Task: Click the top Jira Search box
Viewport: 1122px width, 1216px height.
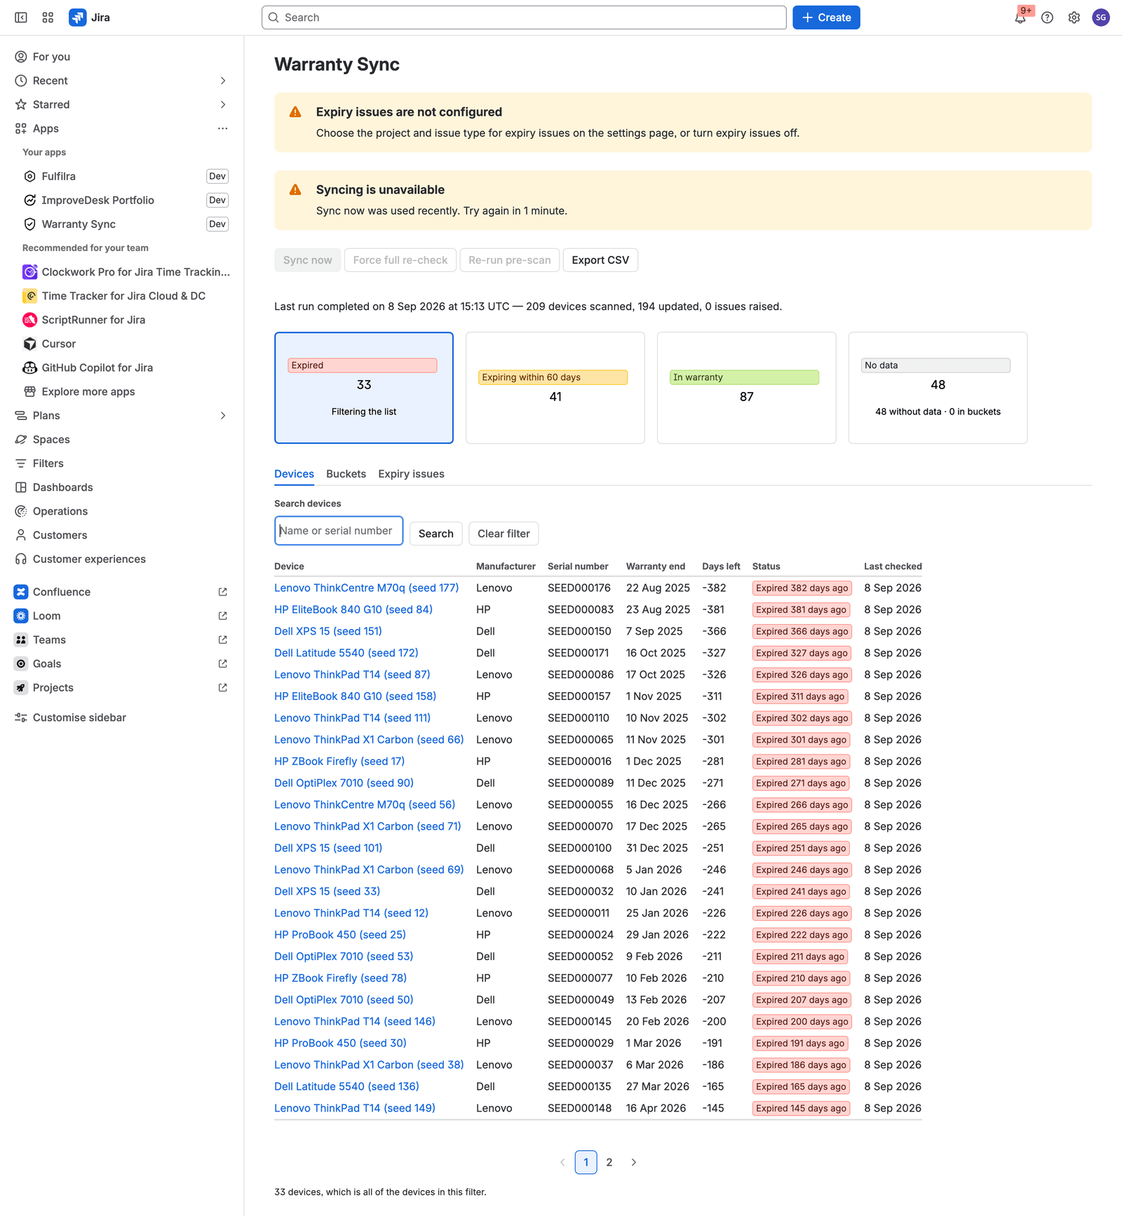Action: click(524, 18)
